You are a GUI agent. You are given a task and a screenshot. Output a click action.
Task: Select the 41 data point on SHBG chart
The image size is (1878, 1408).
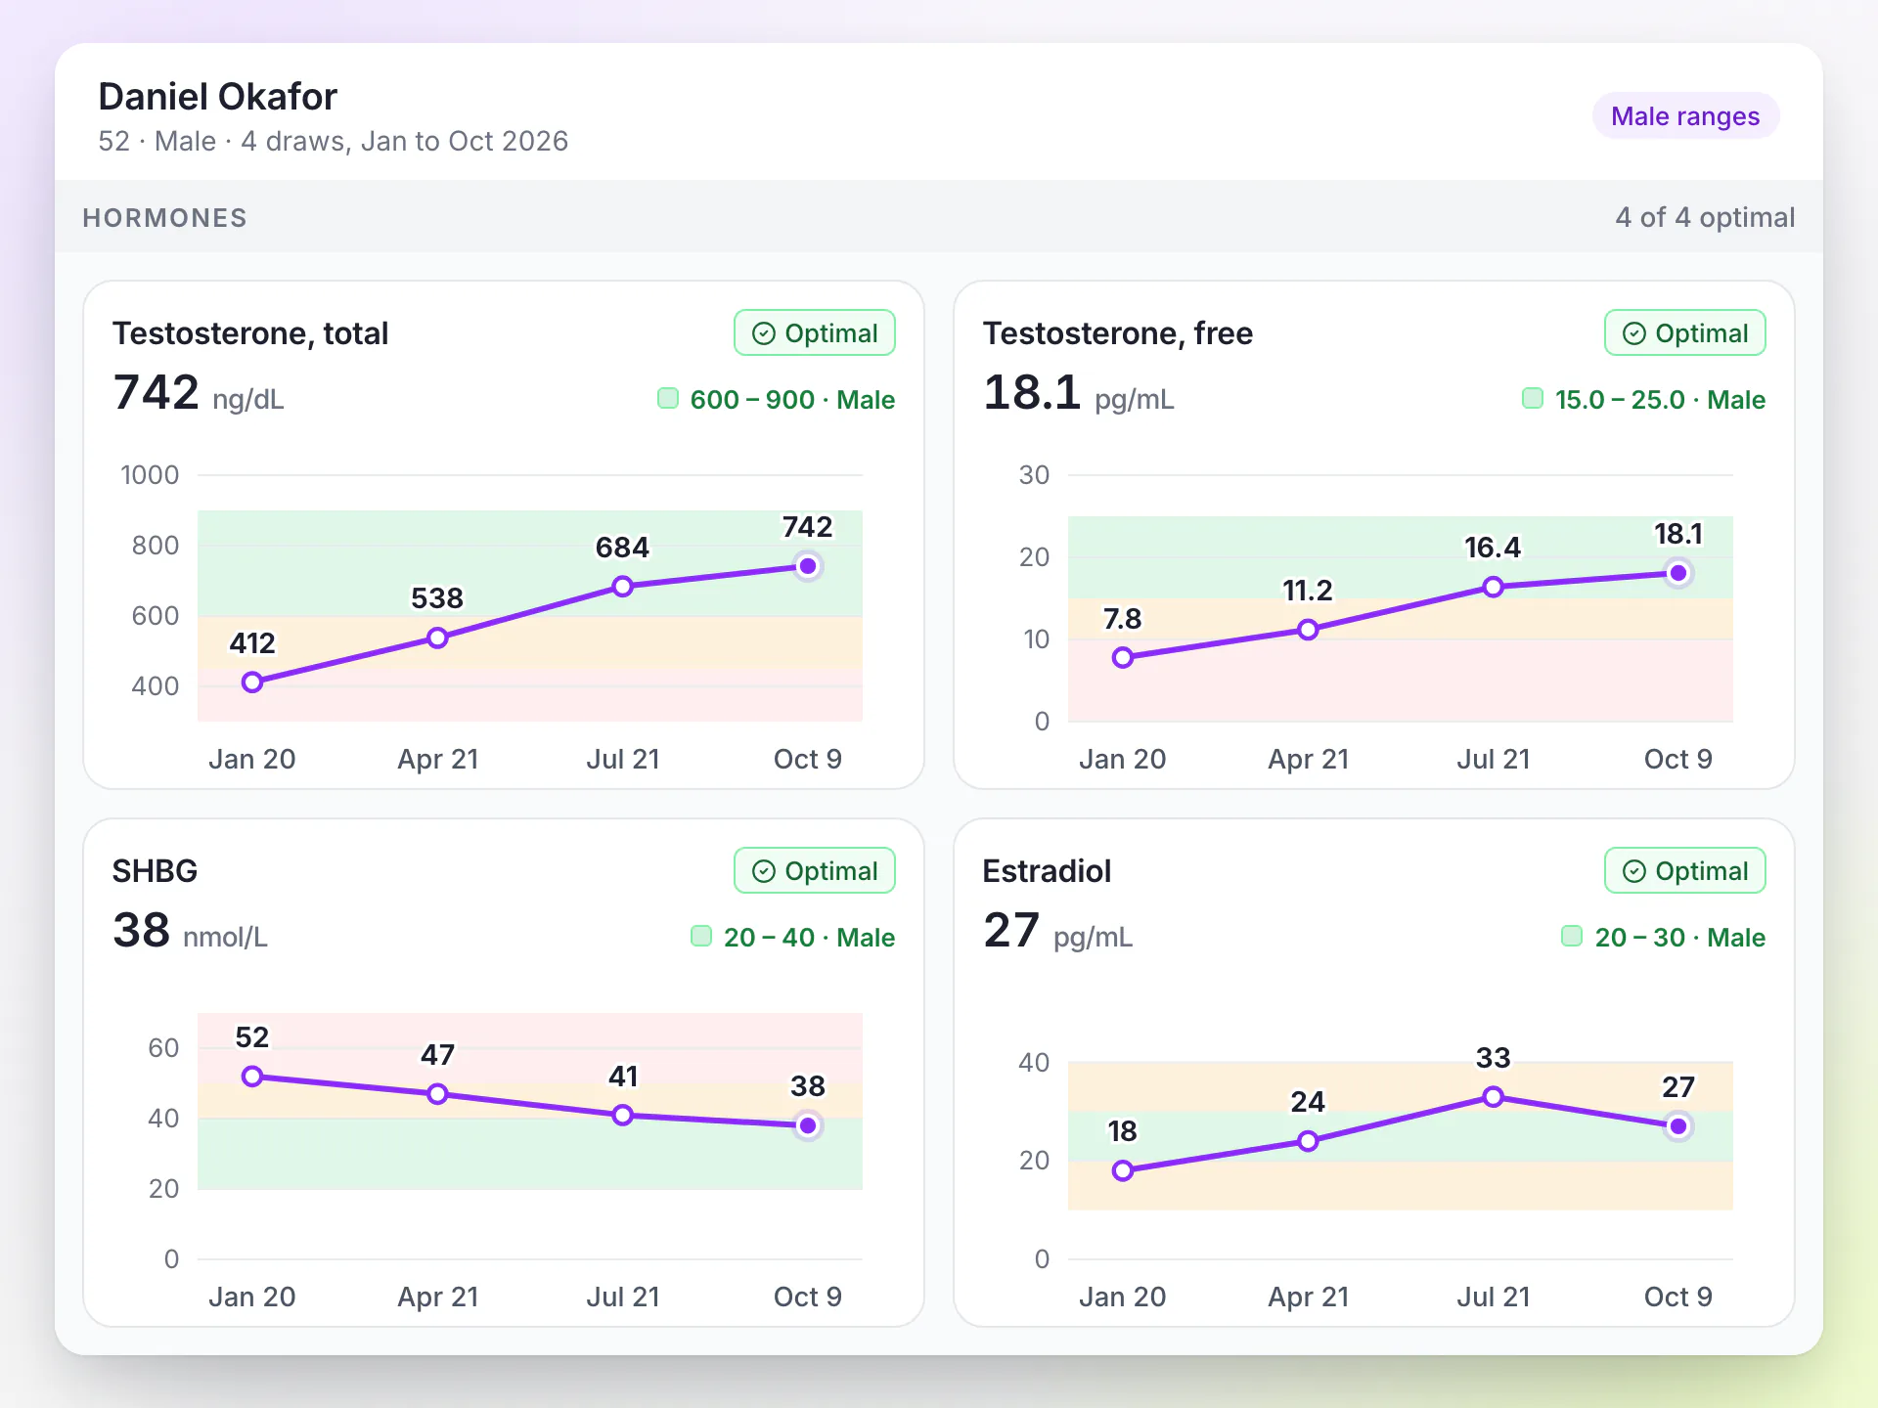click(x=622, y=1115)
